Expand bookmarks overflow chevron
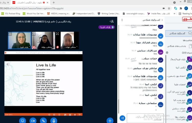 (174, 14)
